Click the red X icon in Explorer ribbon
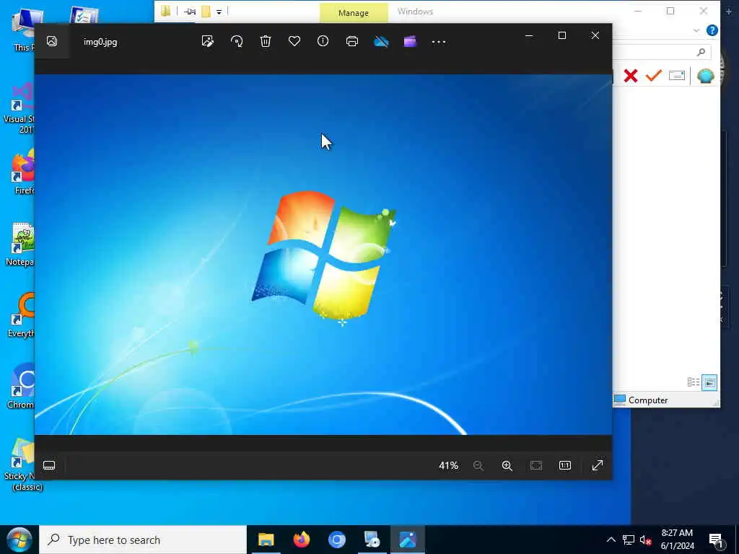This screenshot has height=554, width=739. [631, 76]
